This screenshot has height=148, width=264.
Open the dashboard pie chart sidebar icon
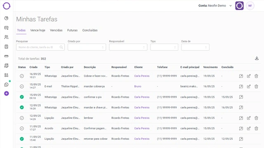click(x=7, y=18)
